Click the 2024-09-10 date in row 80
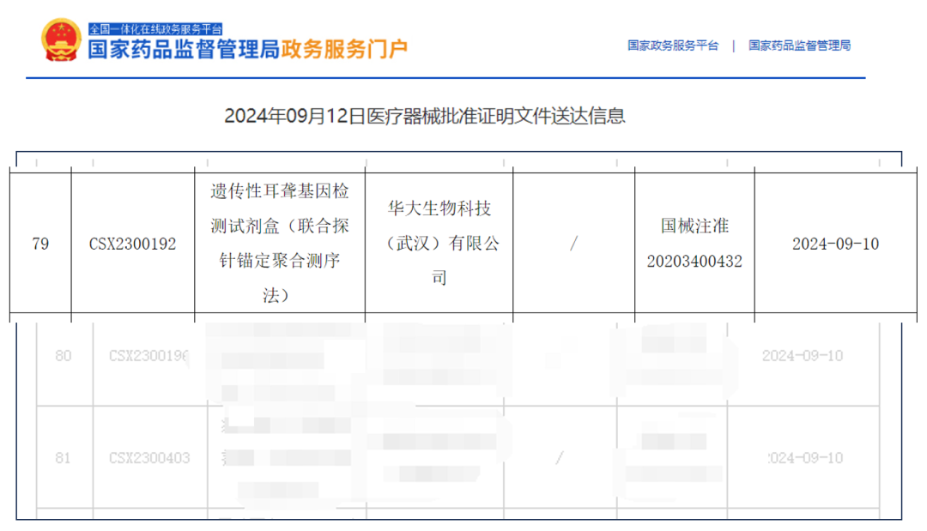This screenshot has width=927, height=531. 803,355
